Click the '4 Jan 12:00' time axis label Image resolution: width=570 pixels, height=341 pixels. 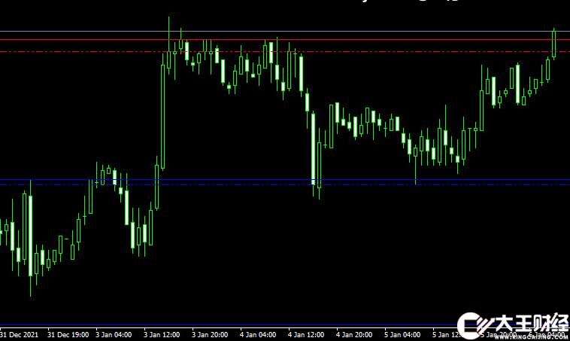[x=306, y=334]
